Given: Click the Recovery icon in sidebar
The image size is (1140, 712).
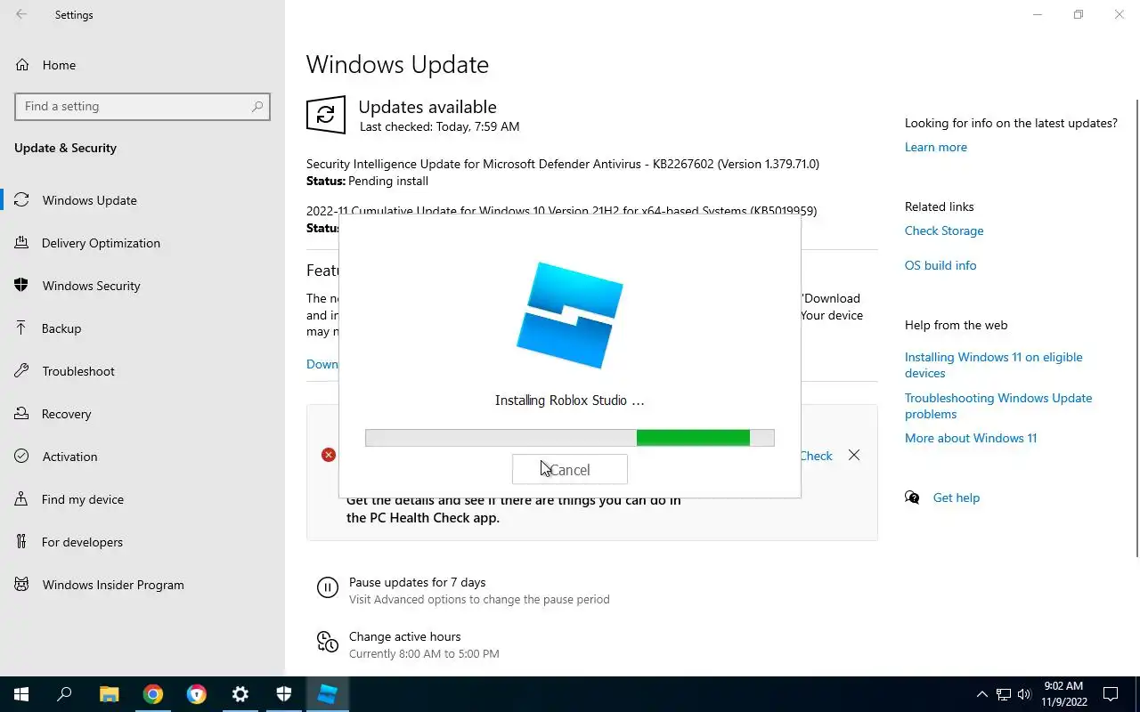Looking at the screenshot, I should point(22,414).
